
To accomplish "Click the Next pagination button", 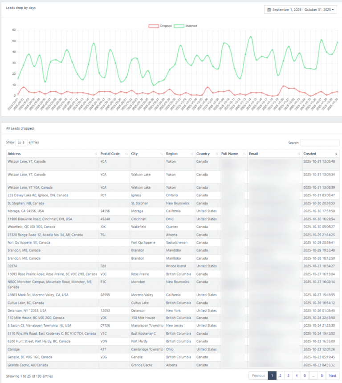I will (333, 375).
